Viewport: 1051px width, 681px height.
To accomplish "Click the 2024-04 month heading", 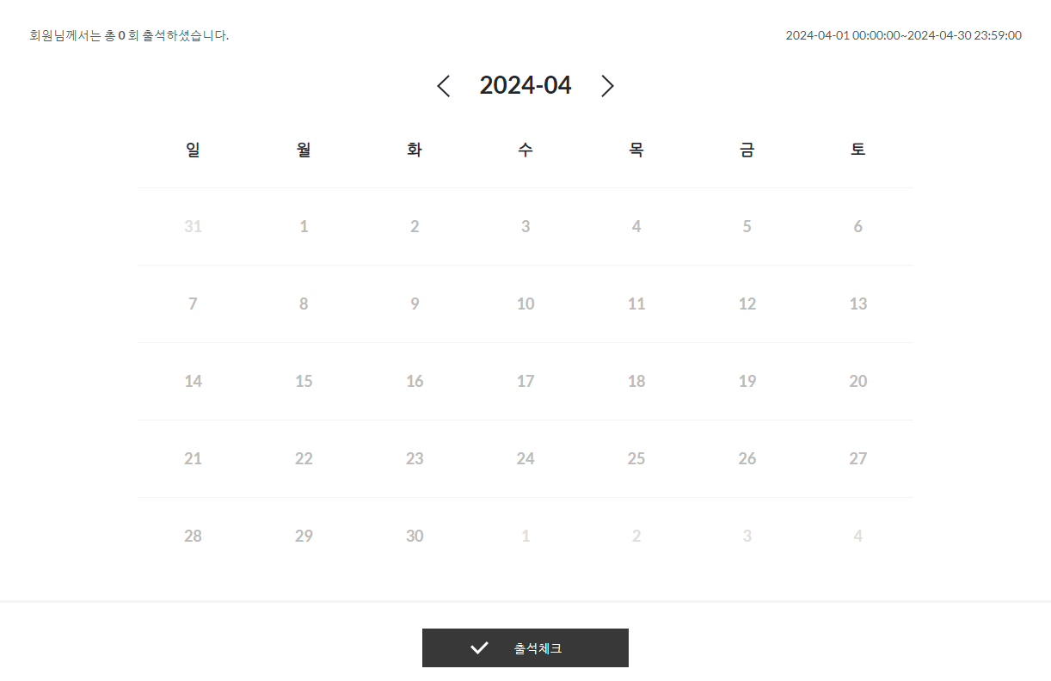I will point(525,85).
